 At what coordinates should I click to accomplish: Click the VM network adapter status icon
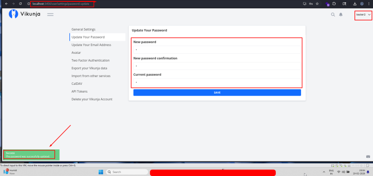(x=341, y=165)
